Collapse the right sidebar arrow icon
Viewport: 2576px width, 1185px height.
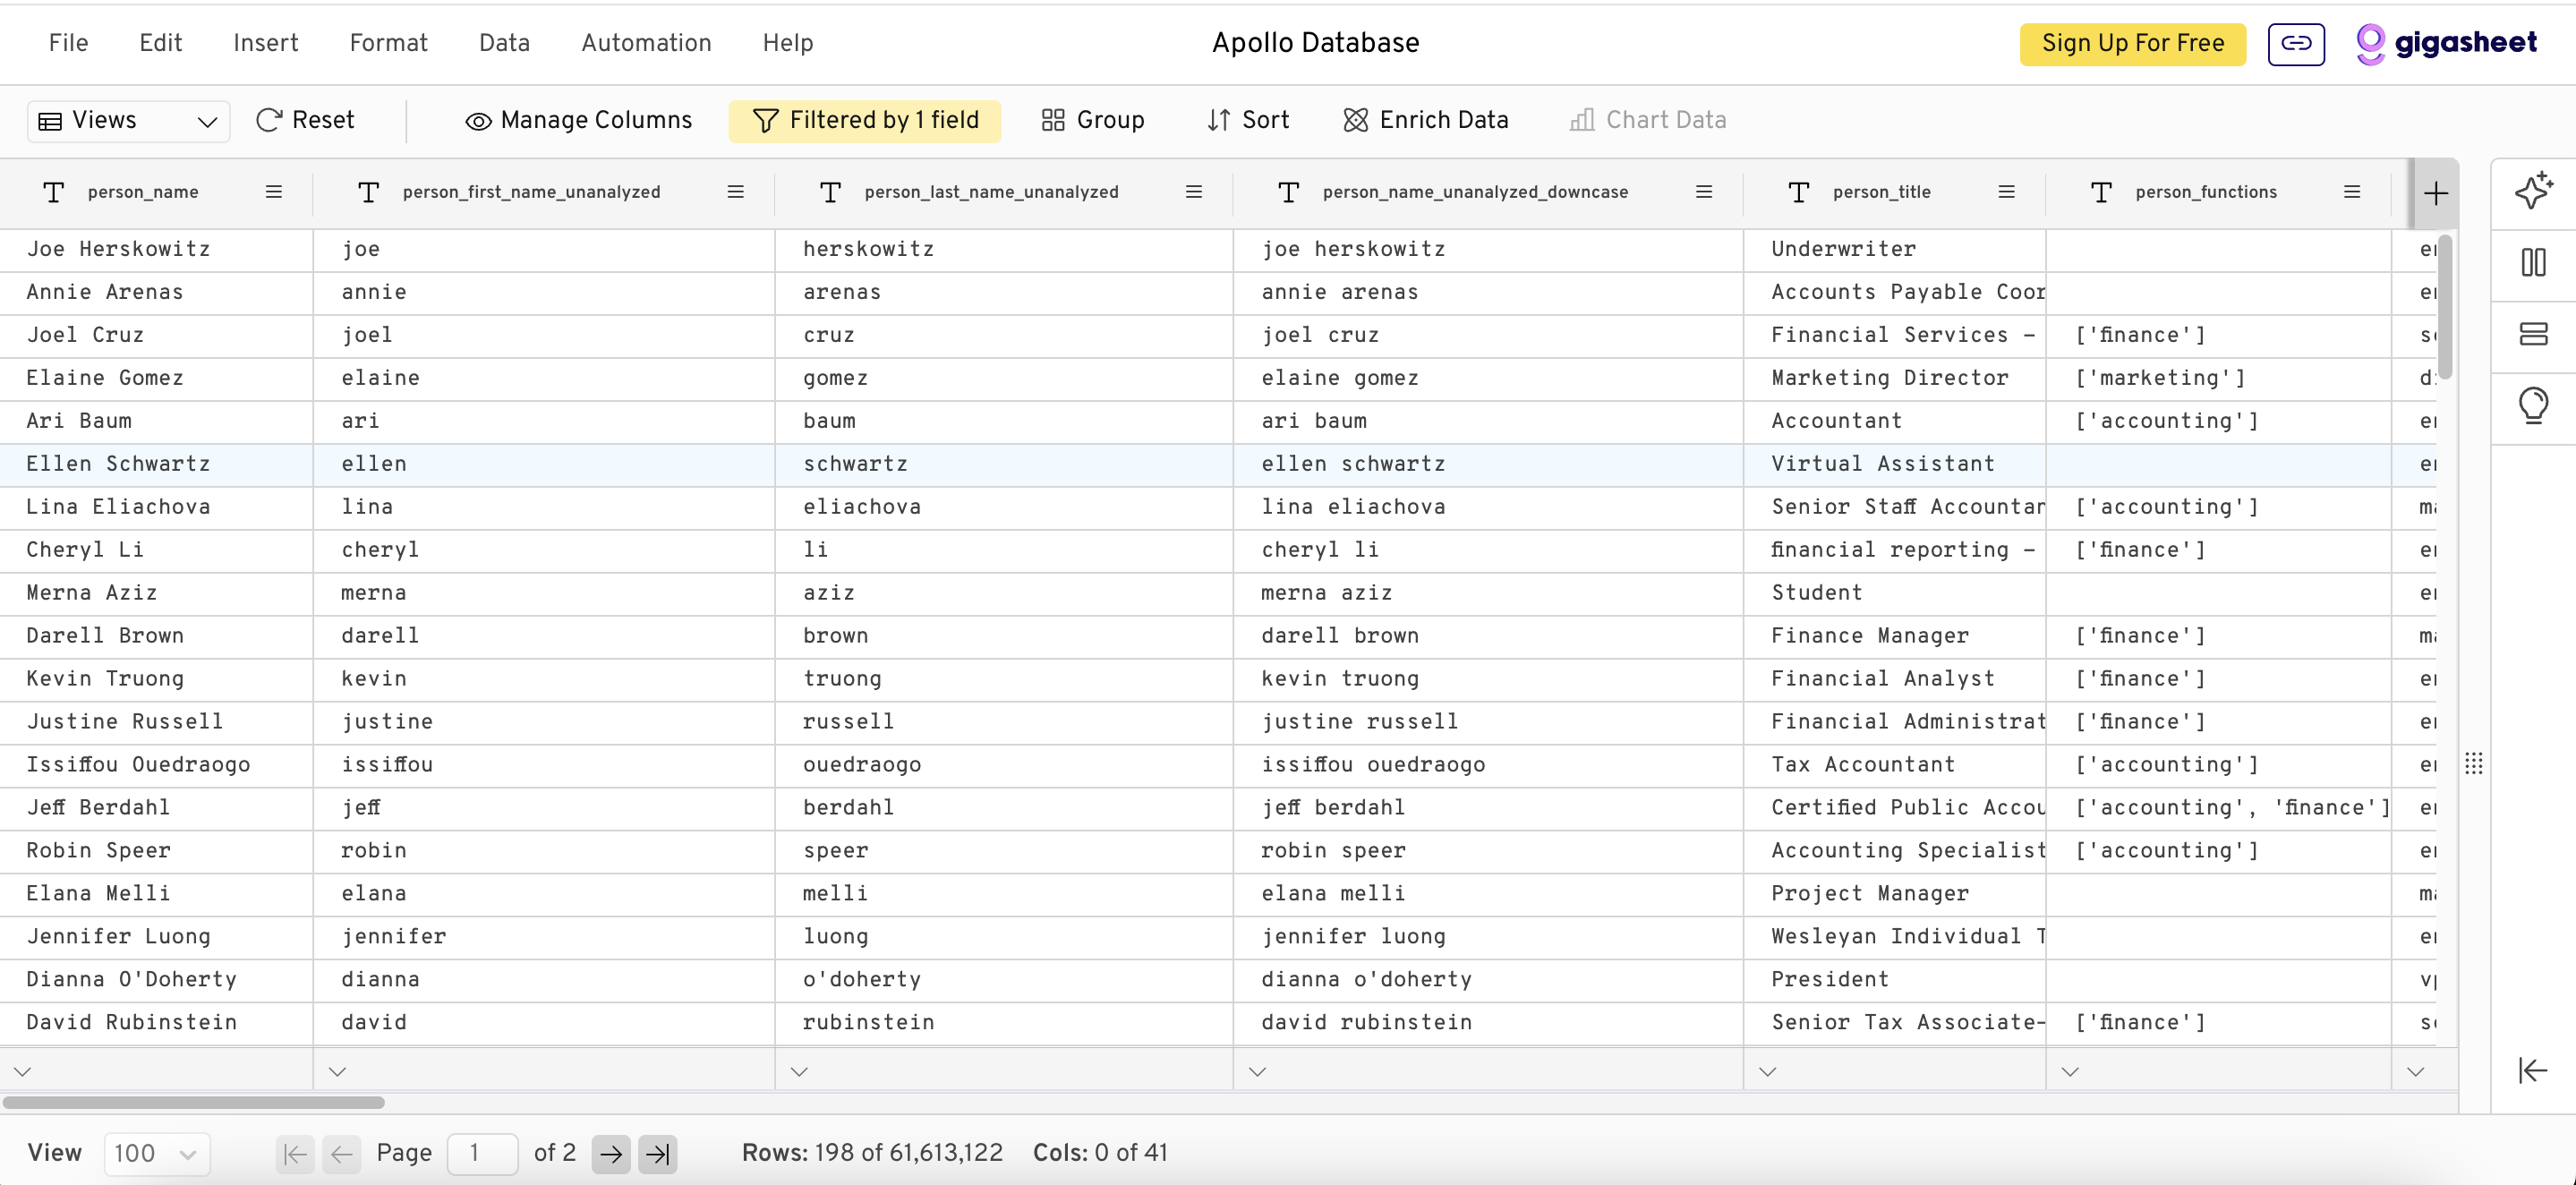[x=2532, y=1070]
